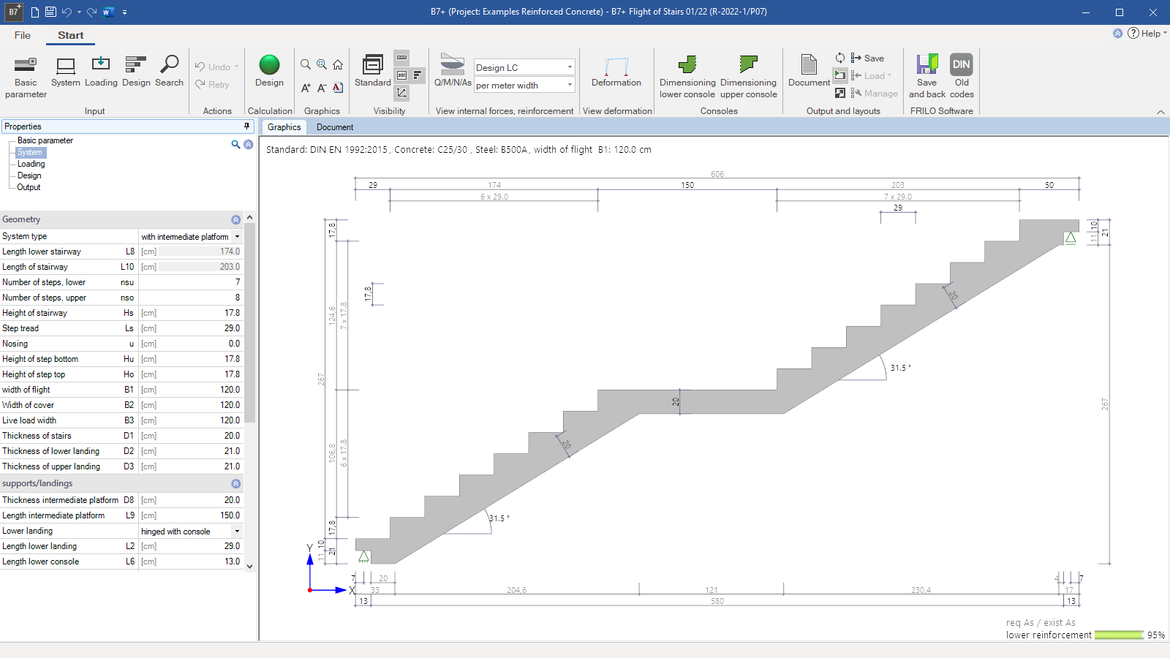Toggle dimension lines visibility button
1170x658 pixels.
[x=401, y=58]
